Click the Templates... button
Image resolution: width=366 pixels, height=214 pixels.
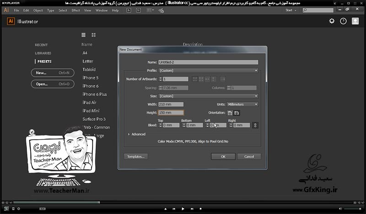tap(136, 156)
